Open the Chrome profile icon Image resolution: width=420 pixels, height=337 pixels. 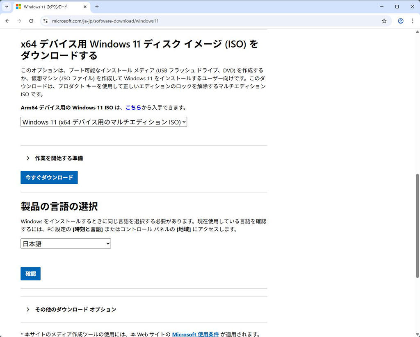[x=401, y=21]
